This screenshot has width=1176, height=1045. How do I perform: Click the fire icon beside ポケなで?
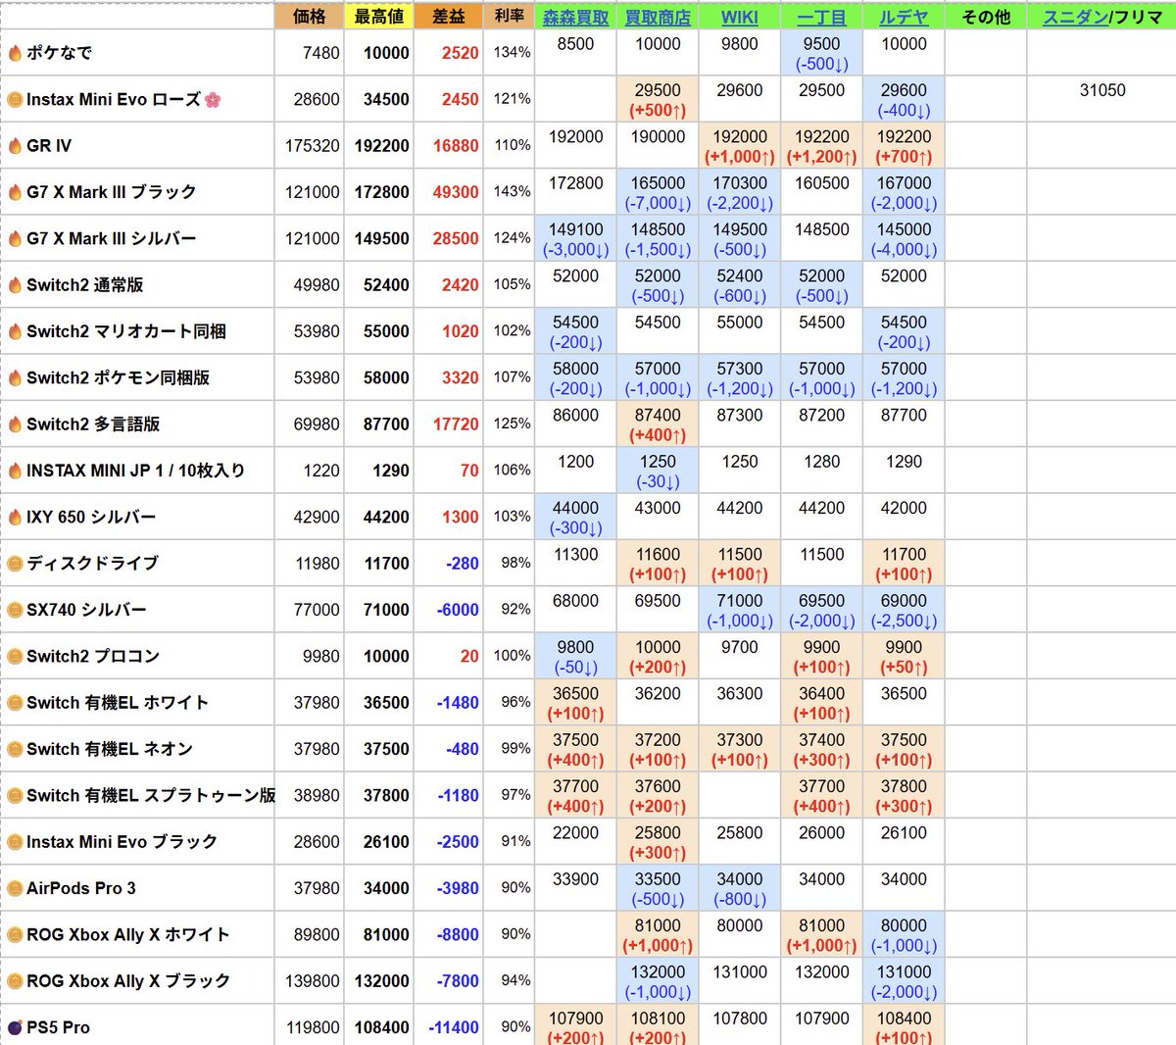[15, 53]
